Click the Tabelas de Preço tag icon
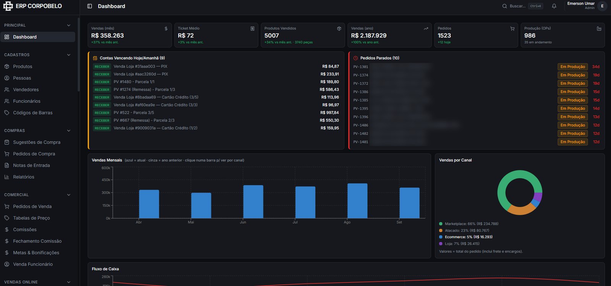The width and height of the screenshot is (611, 286). pos(7,218)
